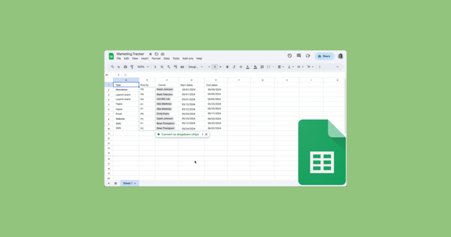This screenshot has width=451, height=237.
Task: Click the print icon in toolbar
Action: point(125,67)
